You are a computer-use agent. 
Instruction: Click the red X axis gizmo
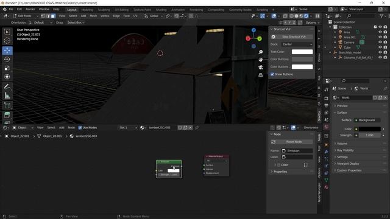(248, 38)
